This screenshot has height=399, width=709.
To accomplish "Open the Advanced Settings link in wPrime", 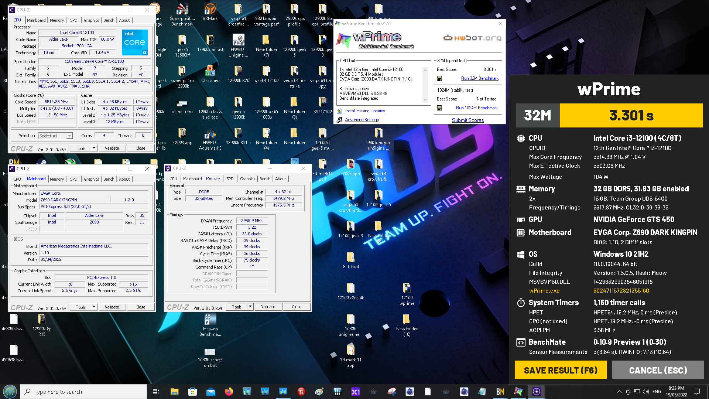I will (x=362, y=120).
